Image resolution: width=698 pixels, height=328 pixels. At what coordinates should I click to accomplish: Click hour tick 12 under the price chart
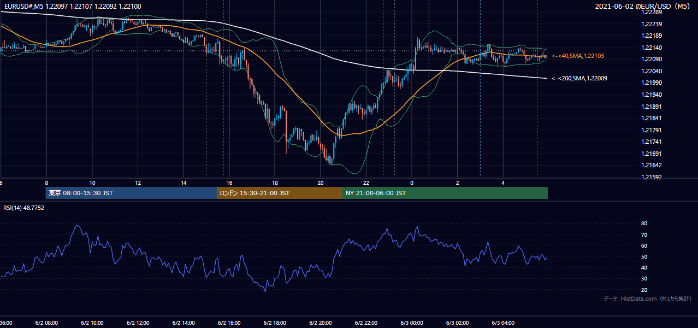click(138, 183)
